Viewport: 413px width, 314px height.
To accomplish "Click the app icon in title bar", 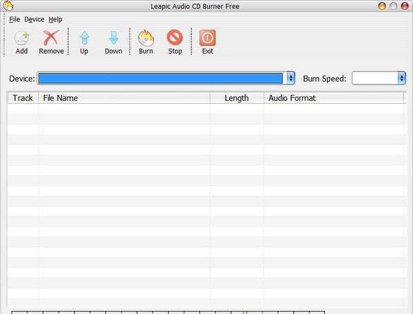I will [8, 5].
